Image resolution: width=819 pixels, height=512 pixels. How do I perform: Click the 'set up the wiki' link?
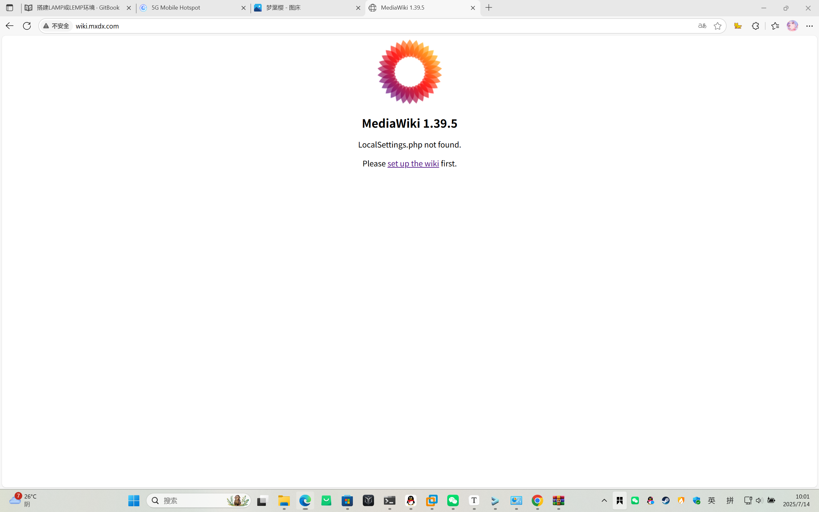tap(413, 164)
